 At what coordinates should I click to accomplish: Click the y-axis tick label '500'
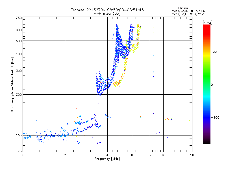(19, 41)
